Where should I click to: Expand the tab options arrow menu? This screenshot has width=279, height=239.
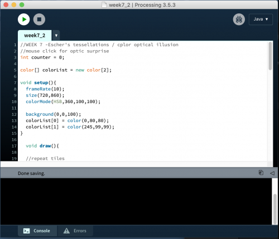56,36
